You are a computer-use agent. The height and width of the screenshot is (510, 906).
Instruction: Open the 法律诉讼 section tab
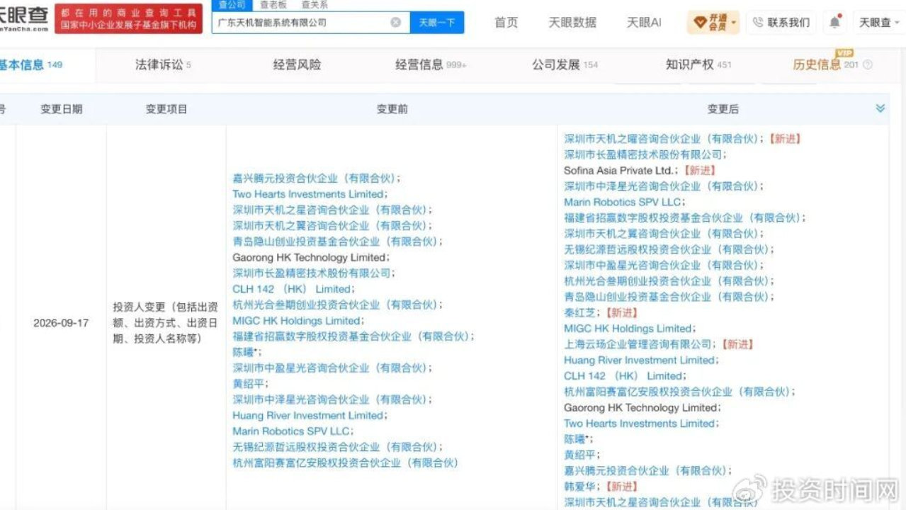(163, 64)
